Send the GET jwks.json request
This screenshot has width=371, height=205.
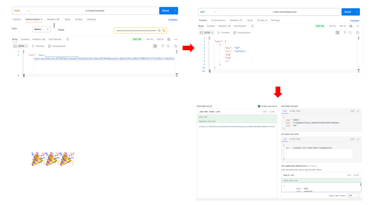click(x=347, y=12)
